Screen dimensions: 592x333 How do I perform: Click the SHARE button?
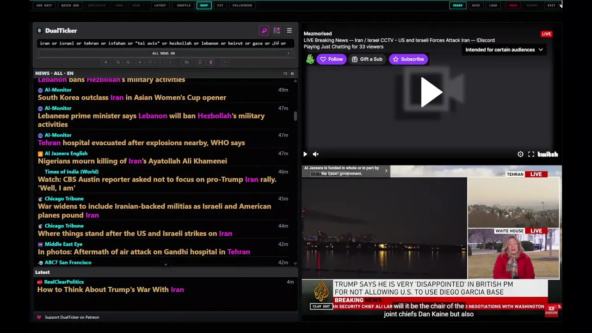point(457,6)
